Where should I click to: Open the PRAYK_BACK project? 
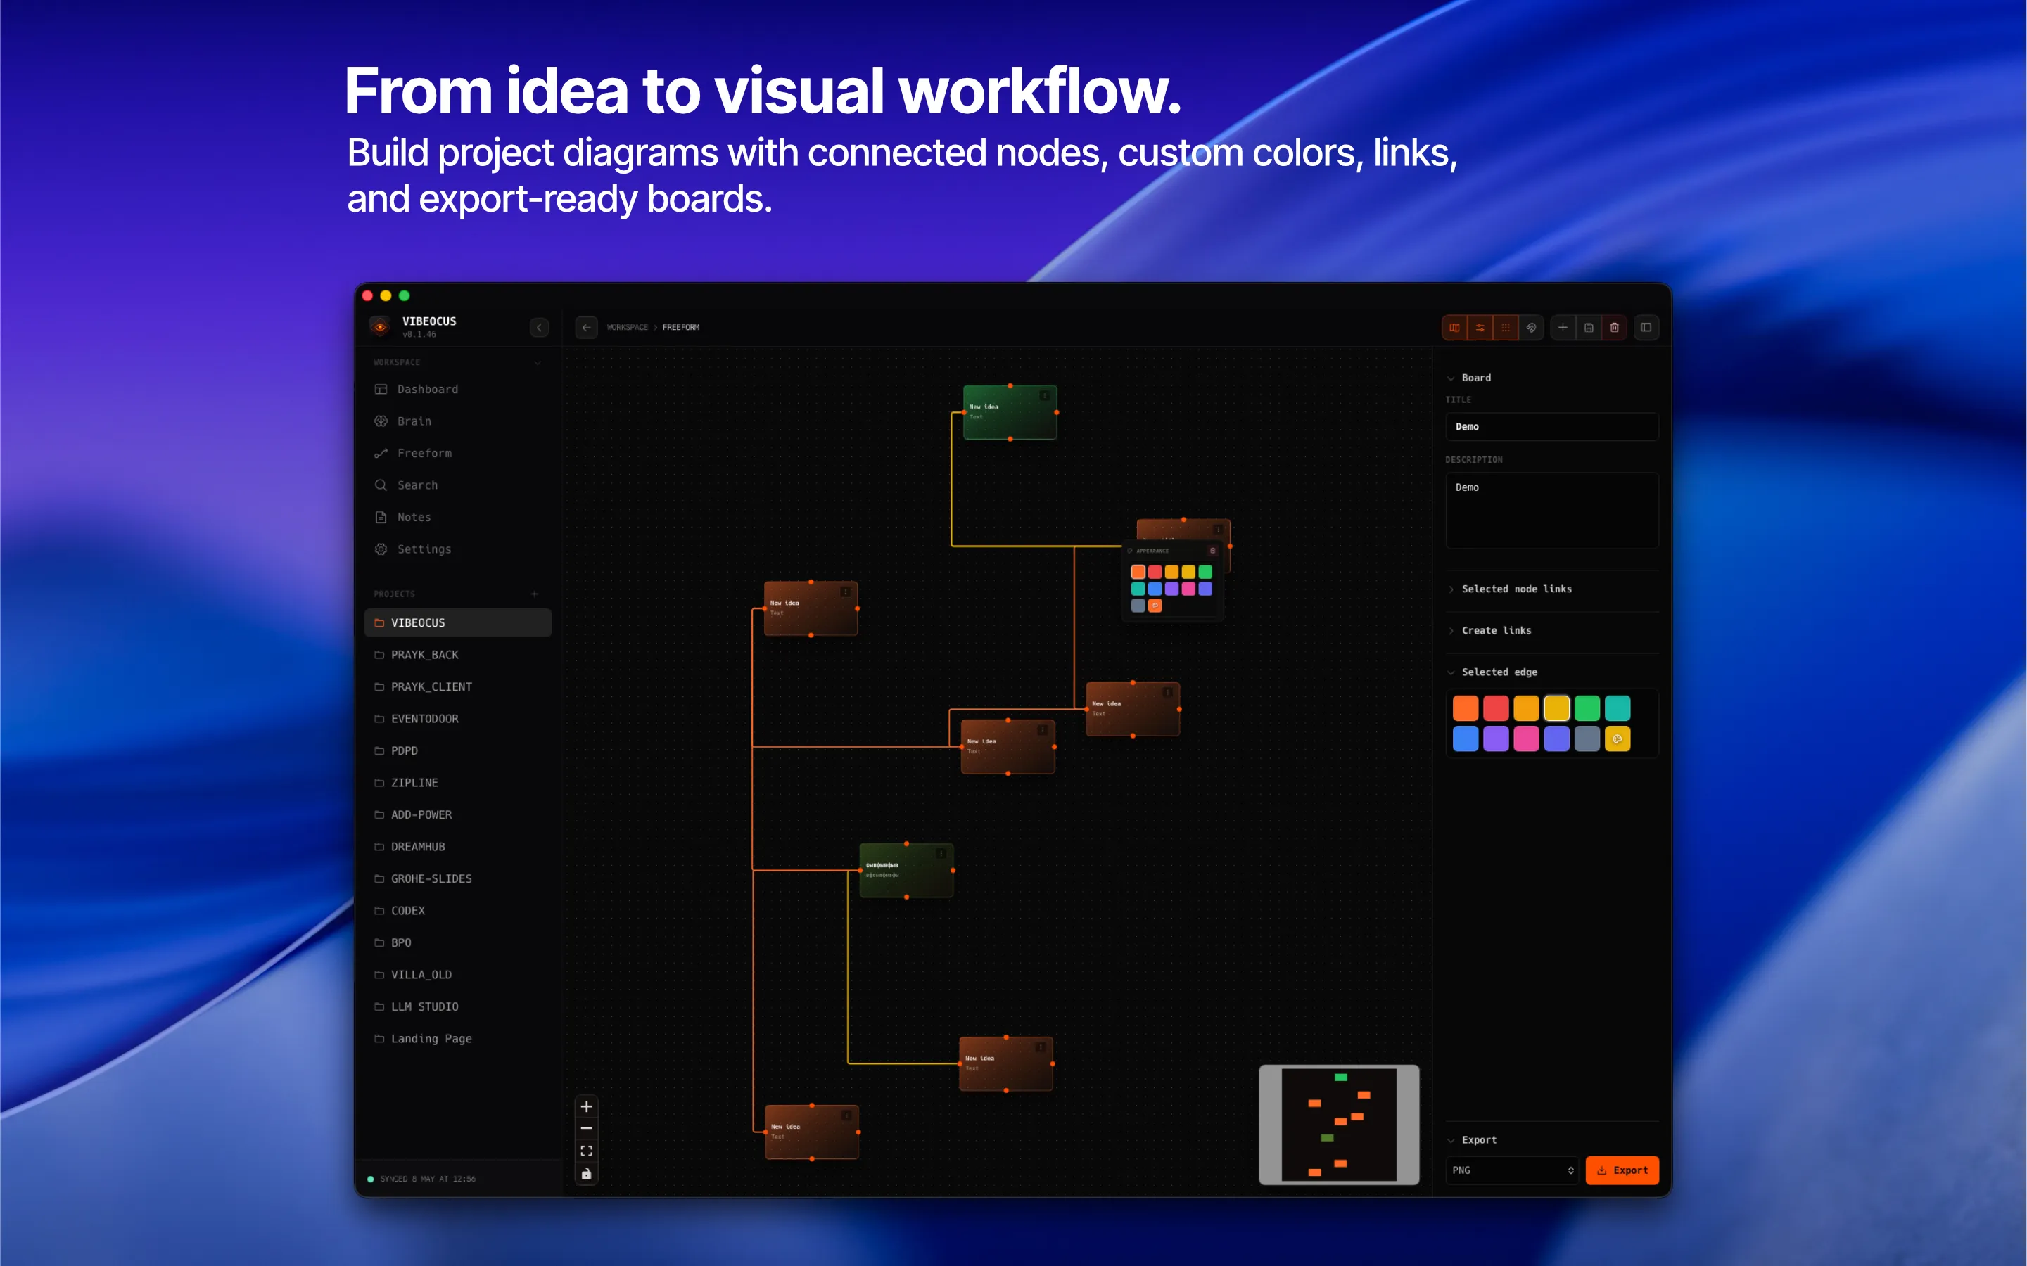[x=458, y=655]
